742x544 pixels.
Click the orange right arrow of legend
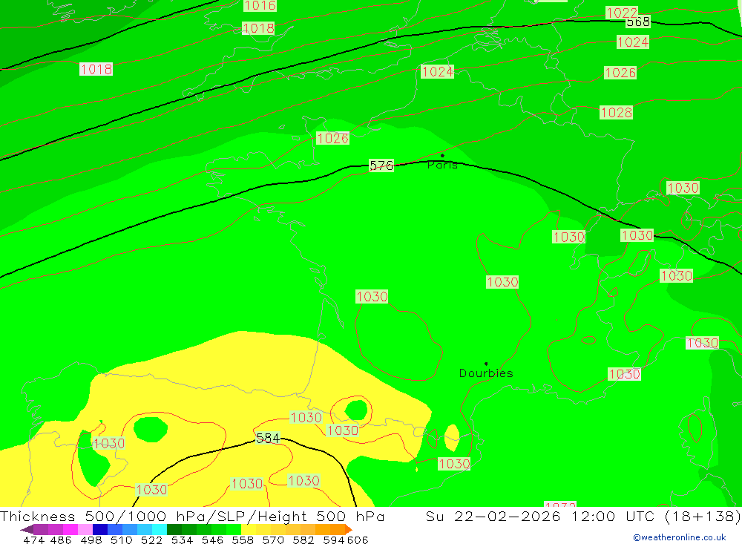[x=349, y=529]
